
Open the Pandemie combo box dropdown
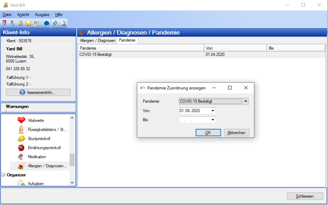(246, 101)
